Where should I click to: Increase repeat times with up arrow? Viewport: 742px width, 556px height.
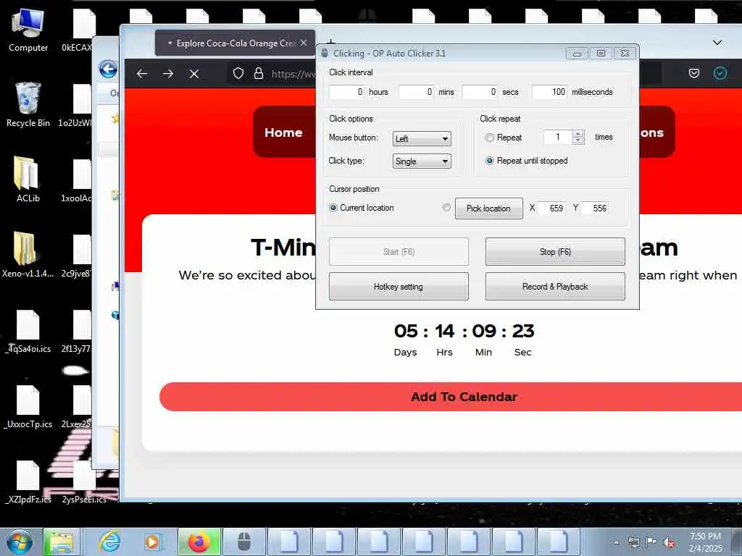578,134
